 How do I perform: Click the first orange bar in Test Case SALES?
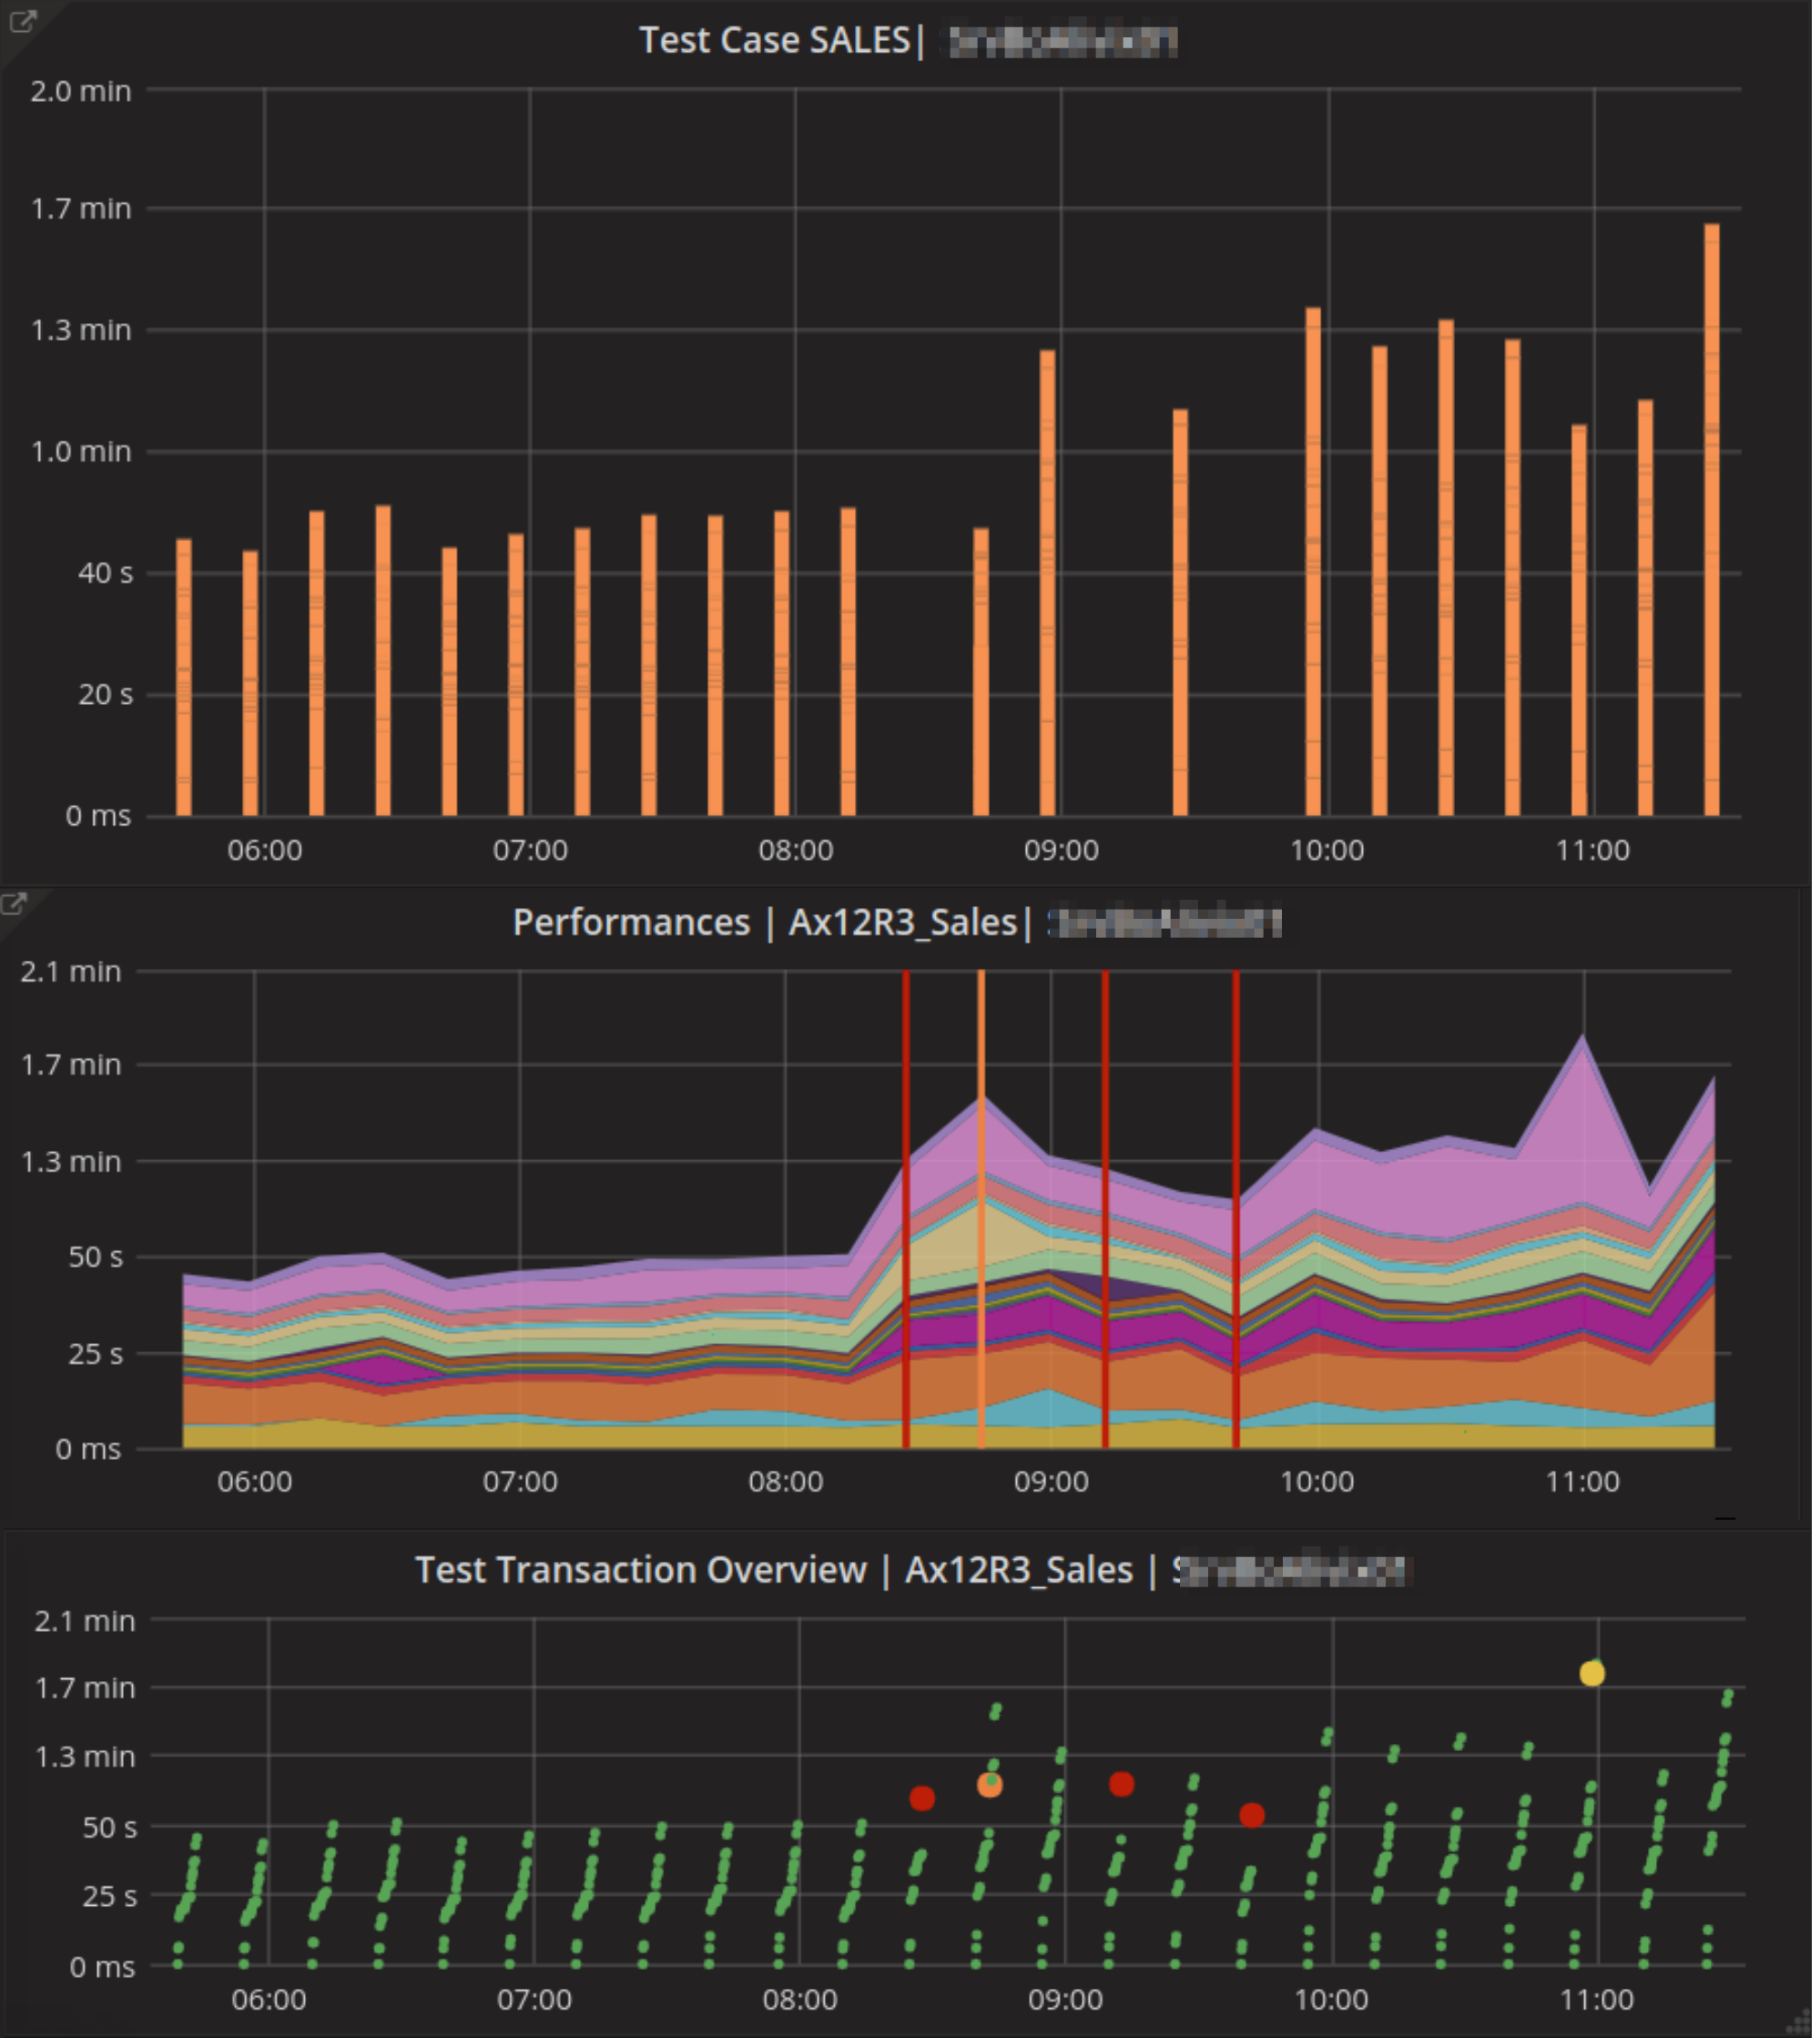184,680
